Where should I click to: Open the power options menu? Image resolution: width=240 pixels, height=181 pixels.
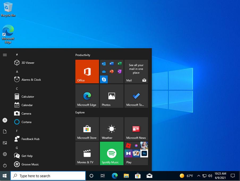(5, 165)
